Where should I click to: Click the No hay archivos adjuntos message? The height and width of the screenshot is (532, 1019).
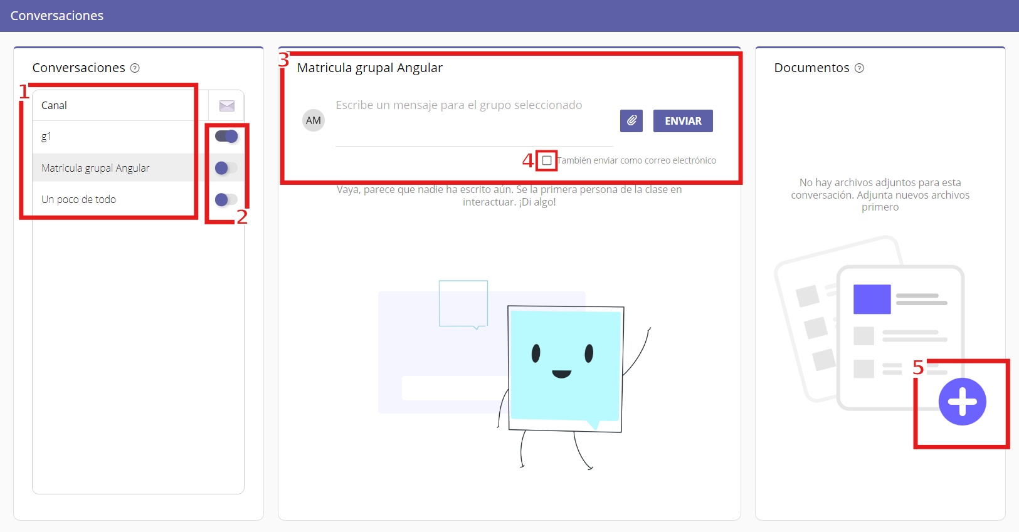[x=880, y=195]
